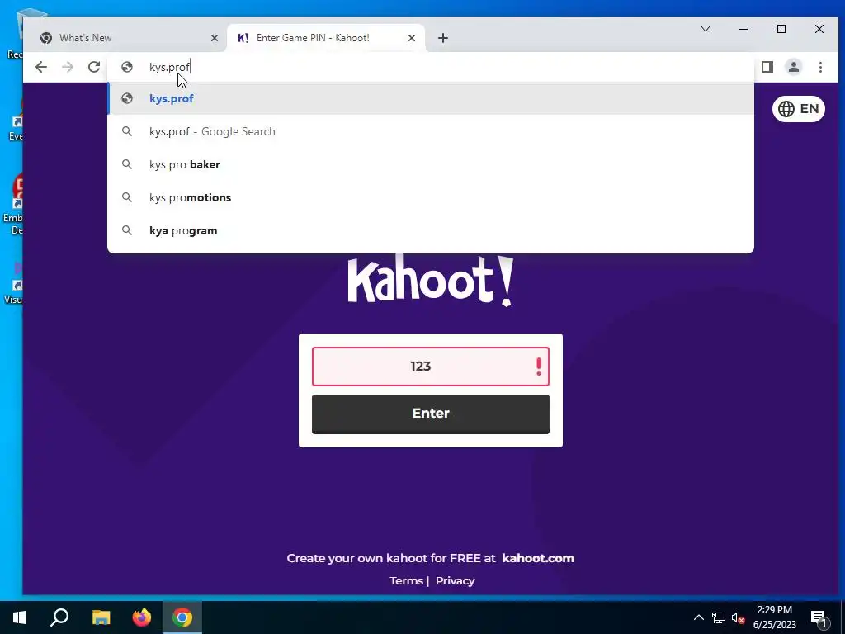Open the notification center icon

[819, 617]
